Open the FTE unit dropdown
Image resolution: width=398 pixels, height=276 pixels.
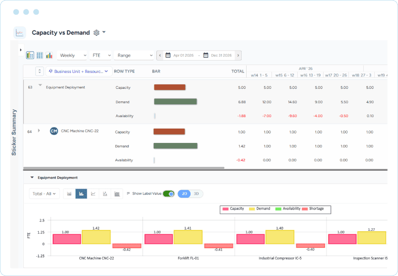click(101, 56)
